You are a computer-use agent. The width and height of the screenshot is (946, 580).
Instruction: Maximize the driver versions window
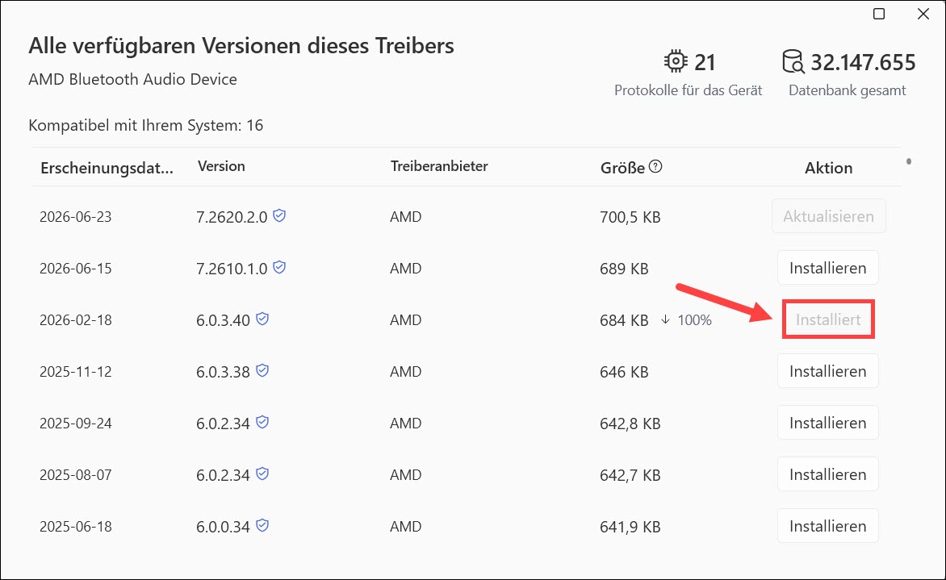879,14
